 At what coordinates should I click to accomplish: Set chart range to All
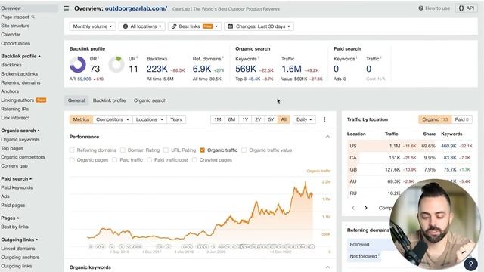(x=284, y=119)
